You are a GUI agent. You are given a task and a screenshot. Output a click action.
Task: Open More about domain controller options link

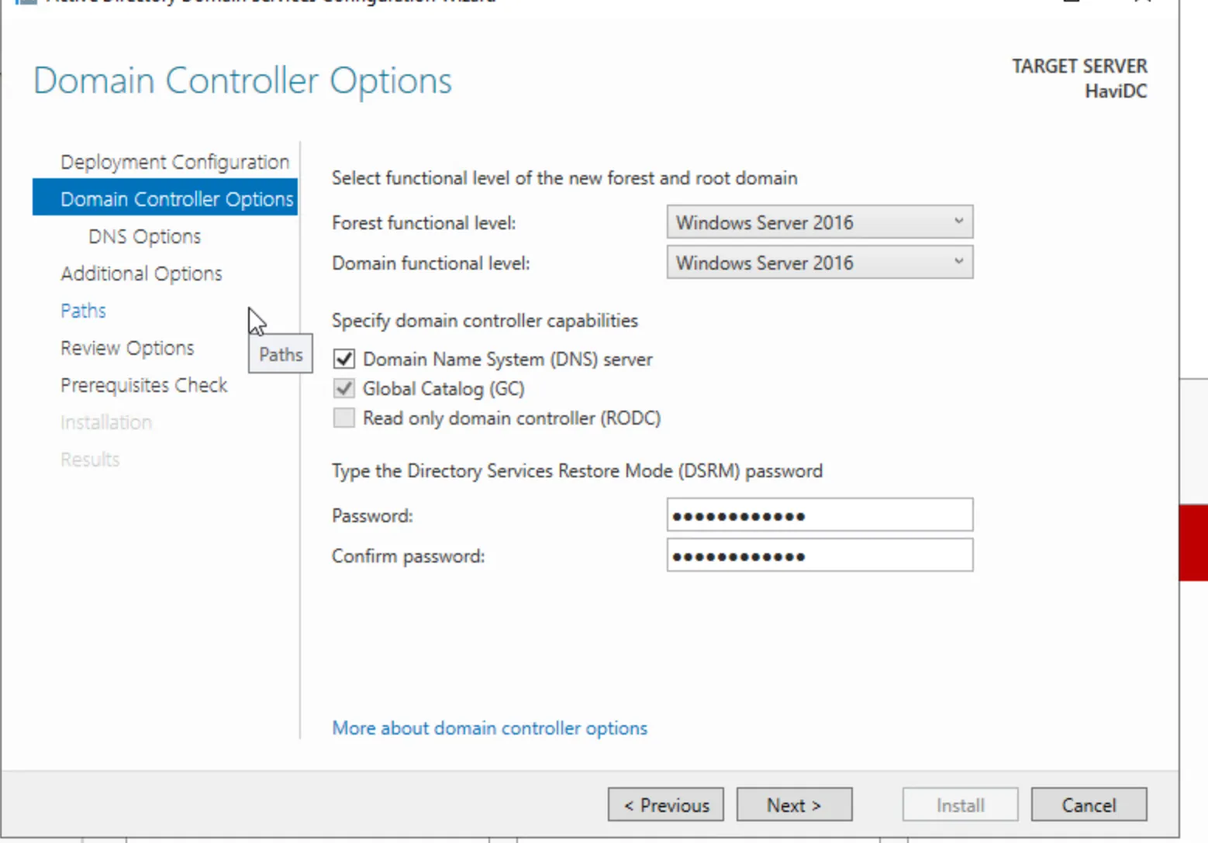(489, 728)
